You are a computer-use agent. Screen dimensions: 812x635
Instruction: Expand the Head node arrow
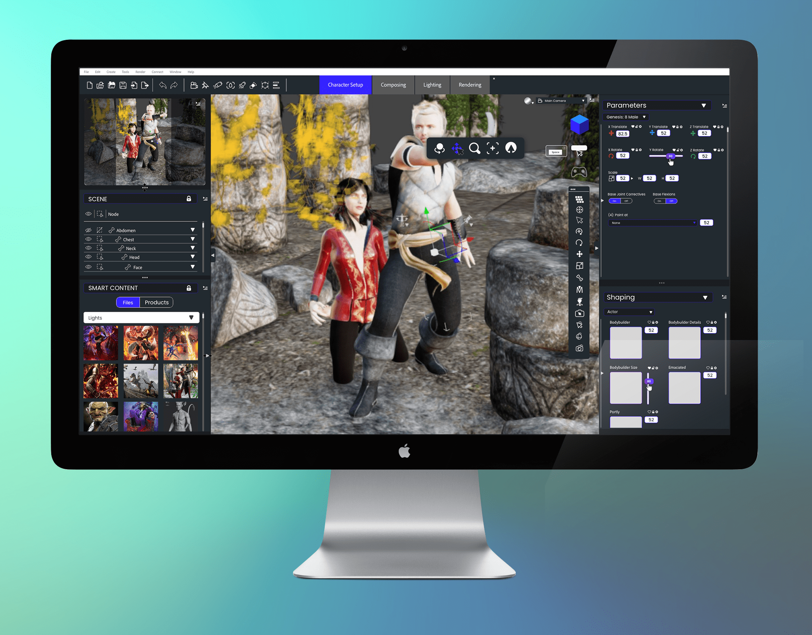(193, 257)
